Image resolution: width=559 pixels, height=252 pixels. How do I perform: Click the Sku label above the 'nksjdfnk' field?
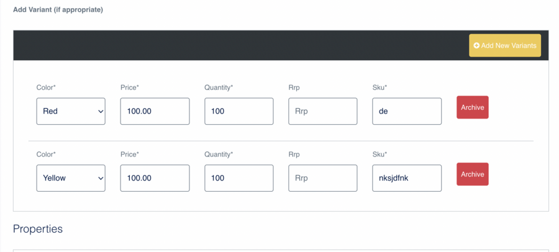(379, 155)
